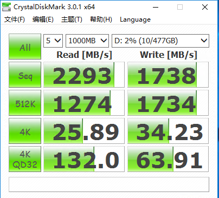The width and height of the screenshot is (219, 198).
Task: Select the 4K write result 34.23
Action: [x=168, y=131]
